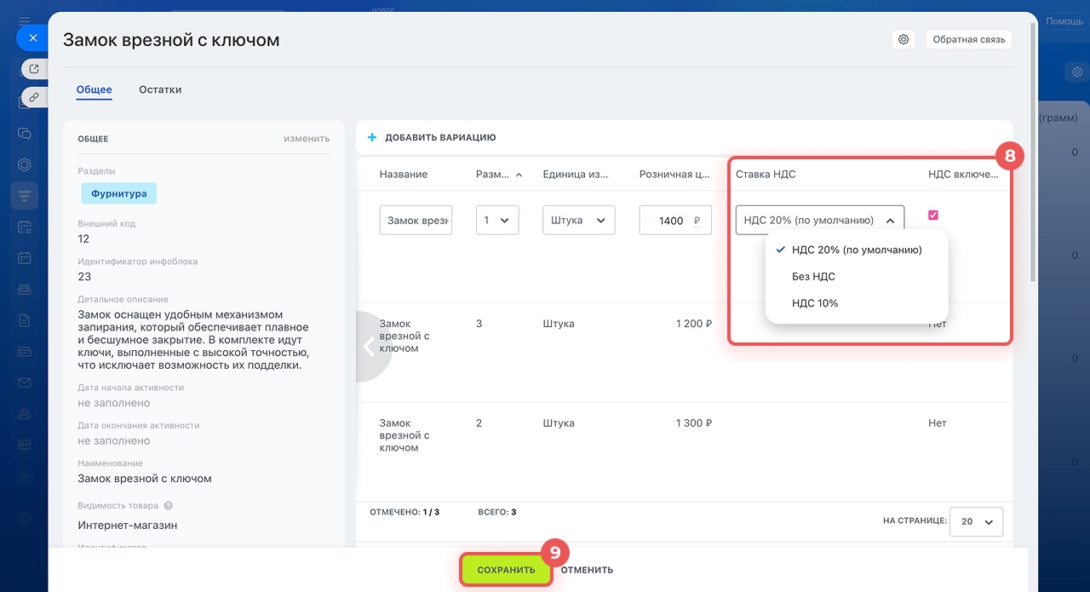Click the plus icon to add variation
The height and width of the screenshot is (592, 1090).
pyautogui.click(x=371, y=137)
